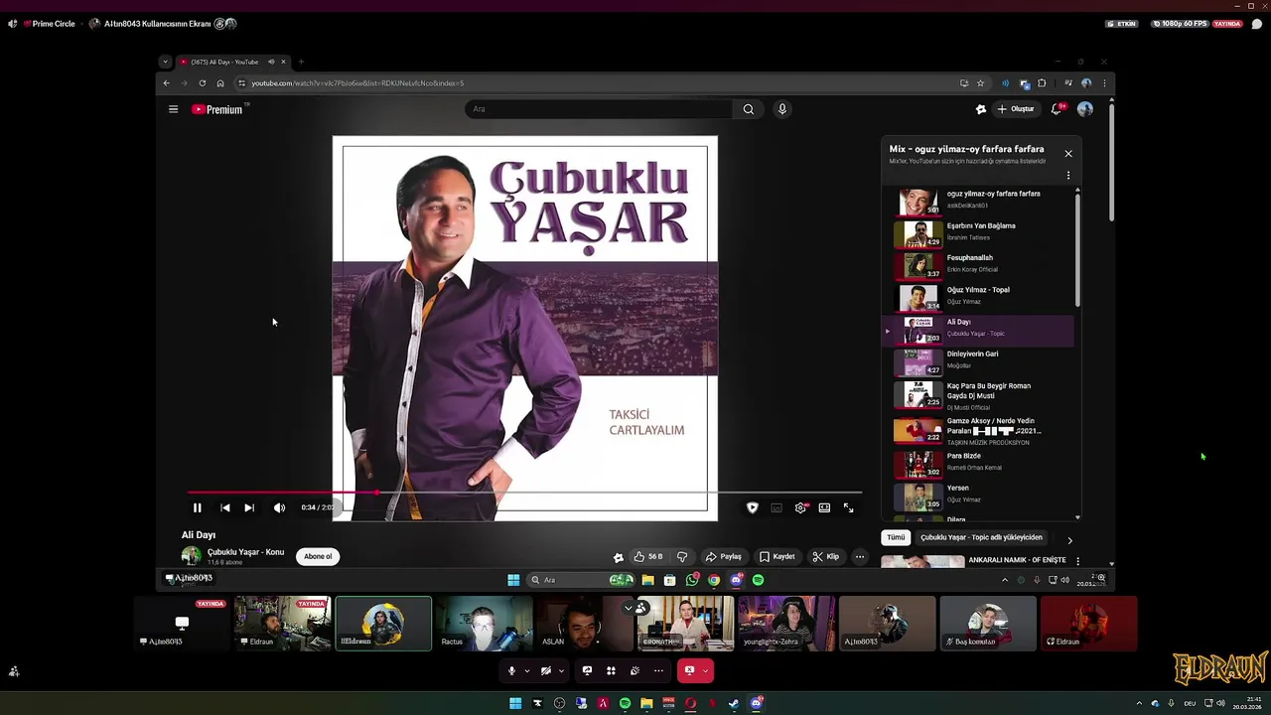Image resolution: width=1271 pixels, height=715 pixels.
Task: Reload the page in the browser
Action: pyautogui.click(x=203, y=83)
